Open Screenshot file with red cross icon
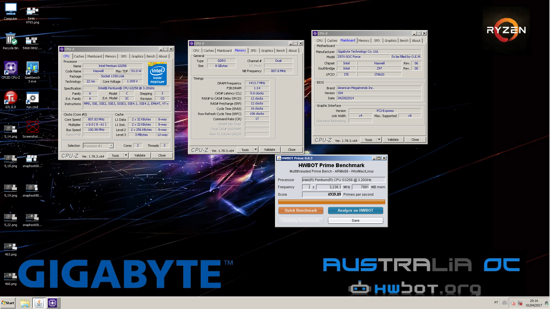 pos(32,129)
